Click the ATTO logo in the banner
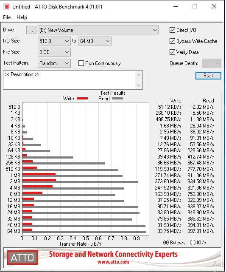The height and width of the screenshot is (272, 226). pos(22,258)
